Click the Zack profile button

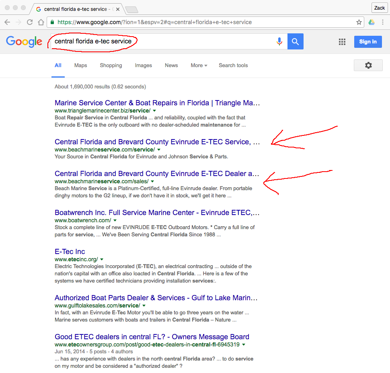click(x=379, y=8)
